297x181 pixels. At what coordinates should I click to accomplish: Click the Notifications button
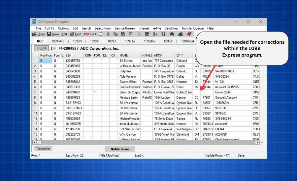(x=120, y=149)
